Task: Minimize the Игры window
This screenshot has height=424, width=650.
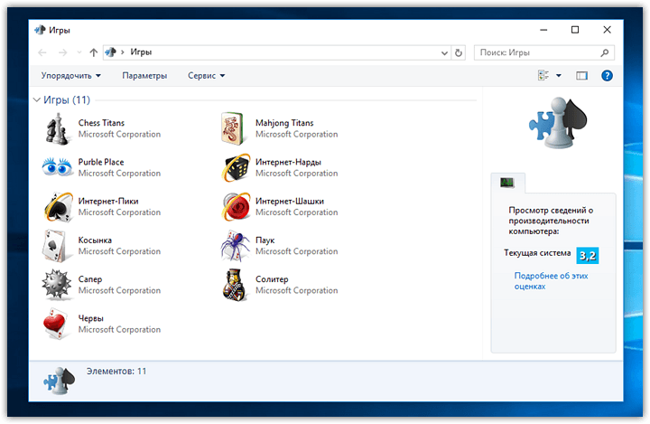Action: point(543,30)
